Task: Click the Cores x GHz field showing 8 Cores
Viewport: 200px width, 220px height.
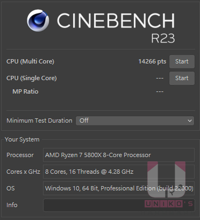Action: (x=119, y=172)
